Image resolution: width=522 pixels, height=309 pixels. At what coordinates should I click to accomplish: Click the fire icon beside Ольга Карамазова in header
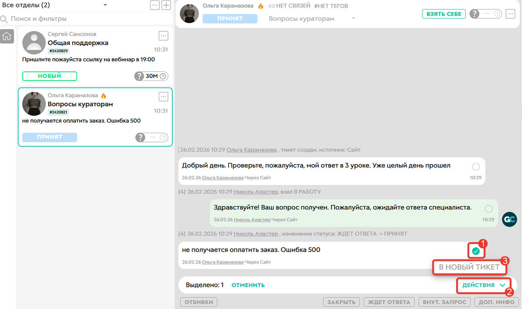(261, 6)
